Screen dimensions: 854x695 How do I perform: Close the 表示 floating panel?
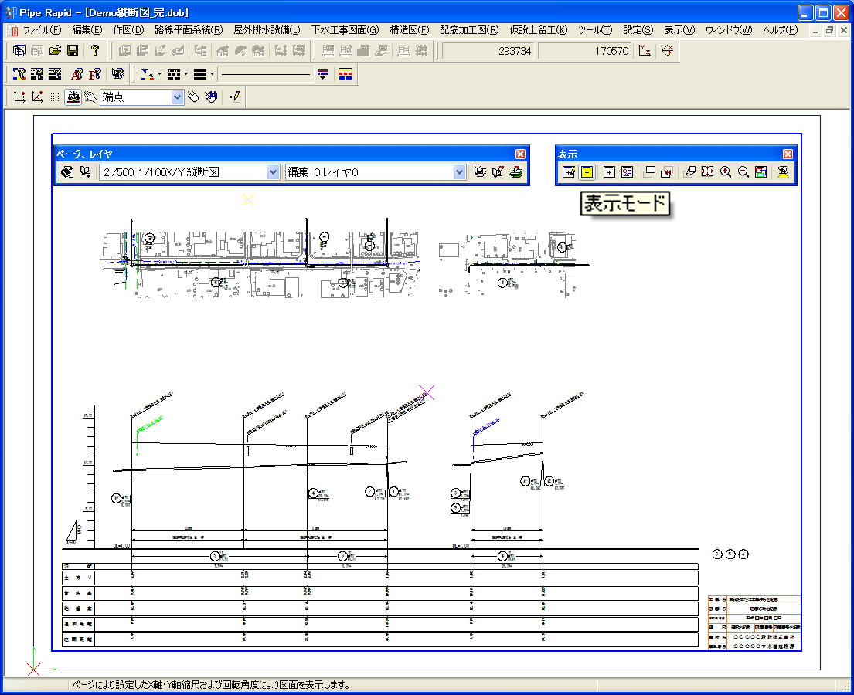pyautogui.click(x=788, y=154)
